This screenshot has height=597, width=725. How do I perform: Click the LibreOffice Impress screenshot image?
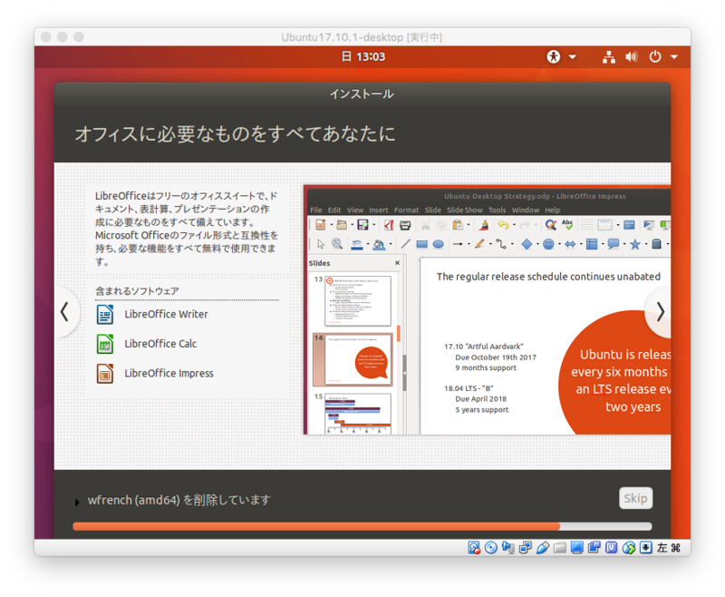click(x=487, y=309)
